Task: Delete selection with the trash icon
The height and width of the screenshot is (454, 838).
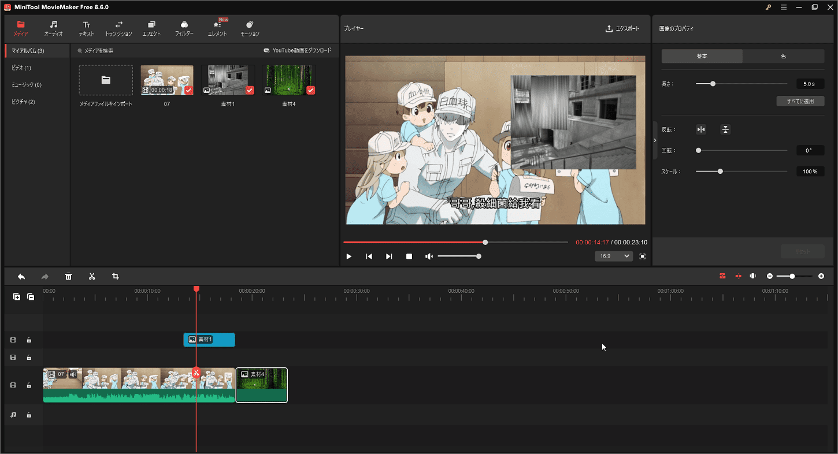Action: point(68,277)
